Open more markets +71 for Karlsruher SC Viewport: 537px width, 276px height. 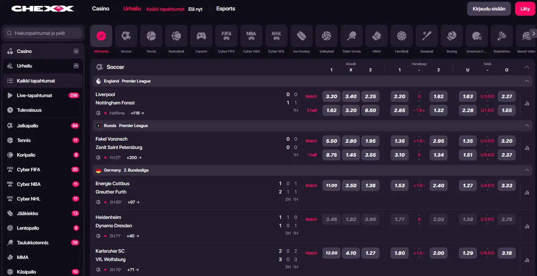click(133, 270)
